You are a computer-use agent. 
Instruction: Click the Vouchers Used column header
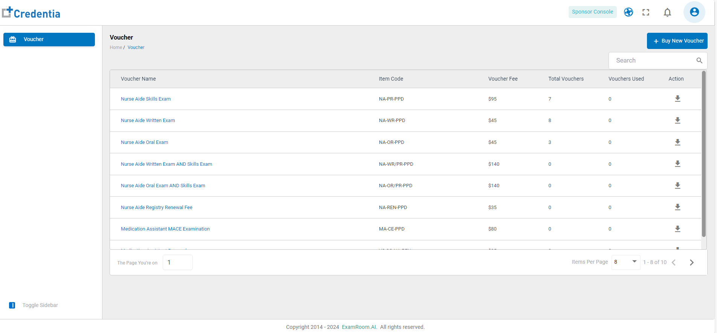pos(626,79)
